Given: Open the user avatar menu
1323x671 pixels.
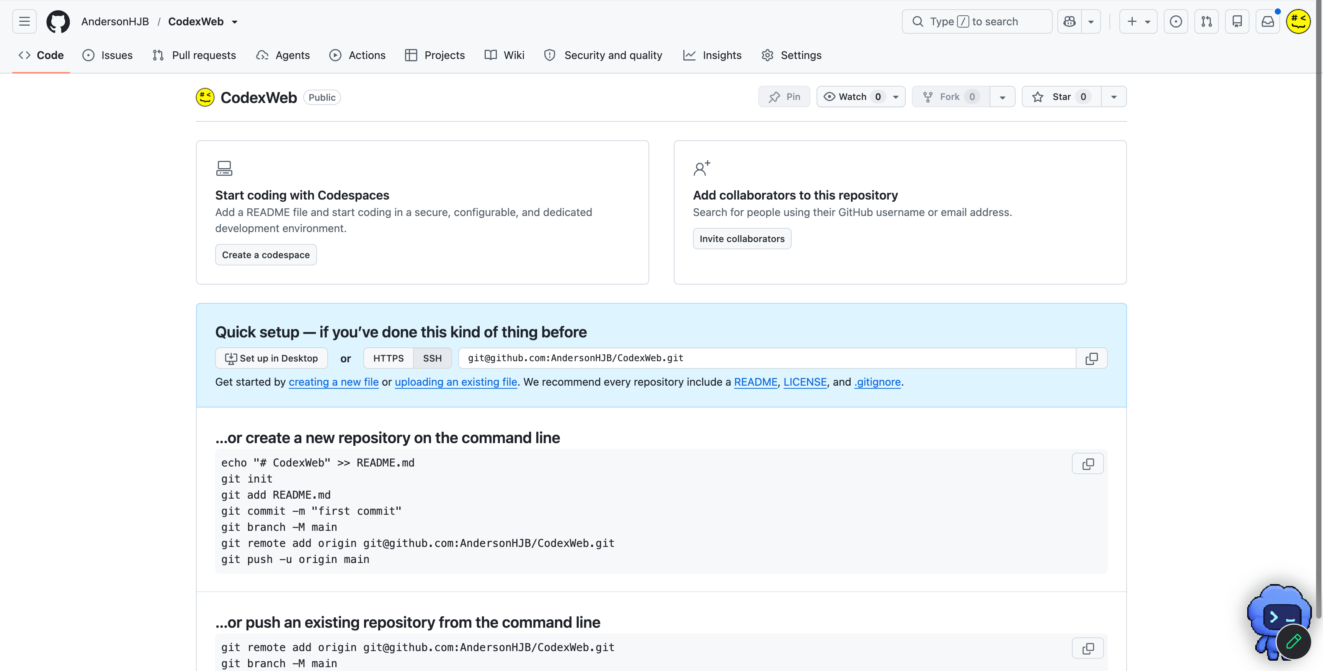Looking at the screenshot, I should click(x=1298, y=21).
